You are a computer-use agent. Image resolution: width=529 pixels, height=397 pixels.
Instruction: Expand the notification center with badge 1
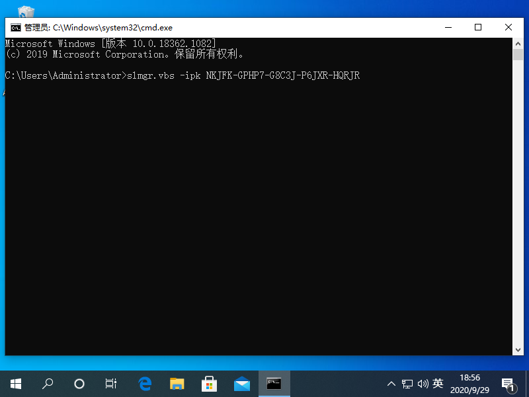pyautogui.click(x=508, y=384)
